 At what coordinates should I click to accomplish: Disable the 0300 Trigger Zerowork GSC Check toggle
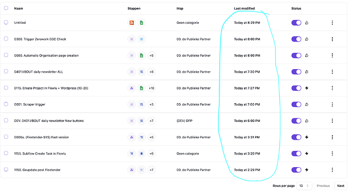(297, 39)
